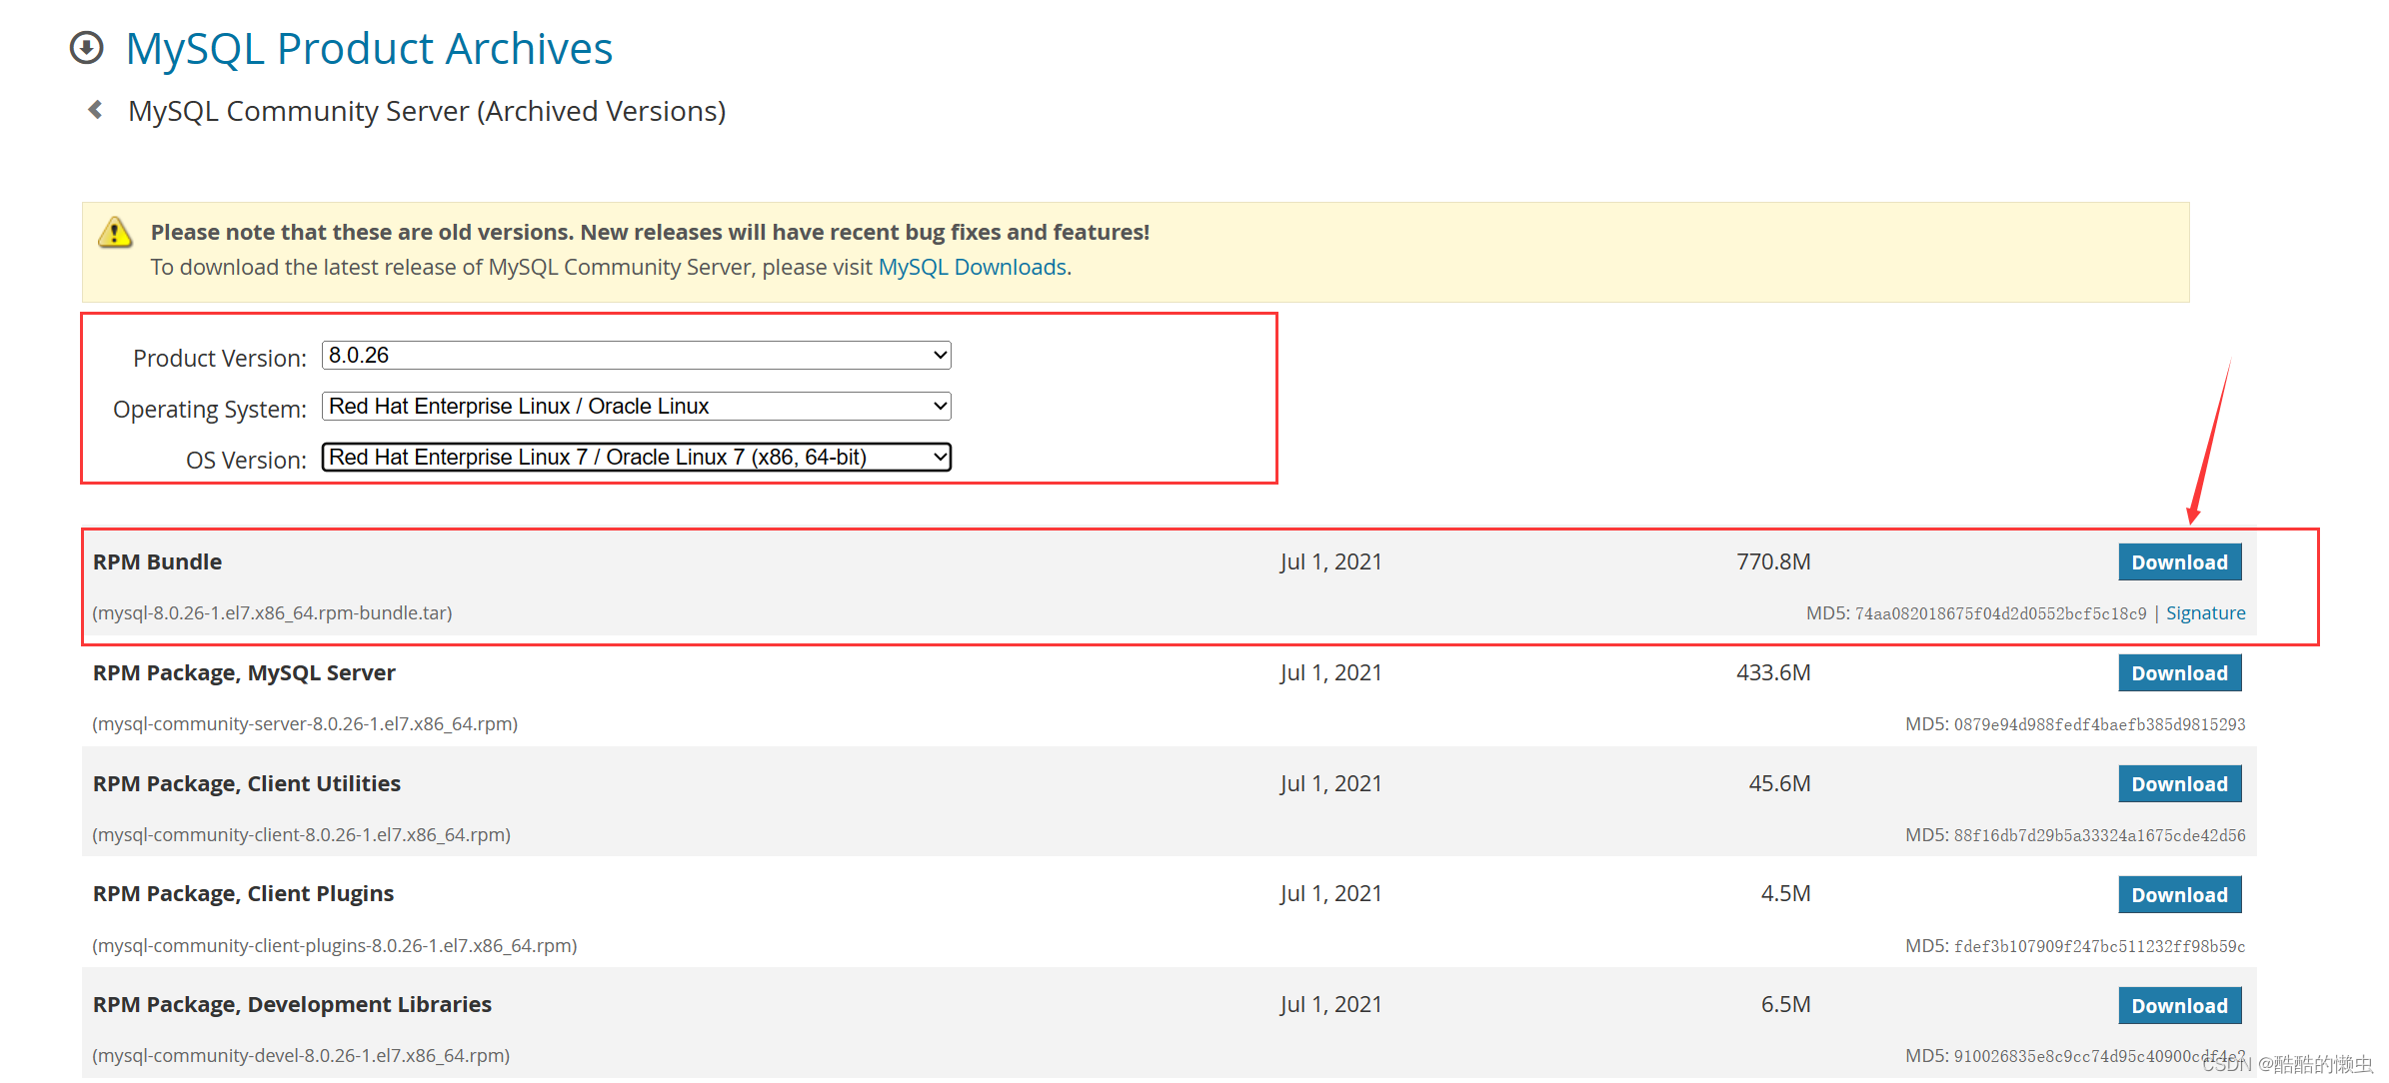Download the RPM Bundle

click(x=2179, y=562)
